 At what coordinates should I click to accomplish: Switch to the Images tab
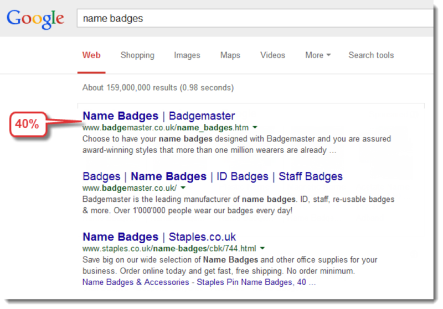coord(187,55)
